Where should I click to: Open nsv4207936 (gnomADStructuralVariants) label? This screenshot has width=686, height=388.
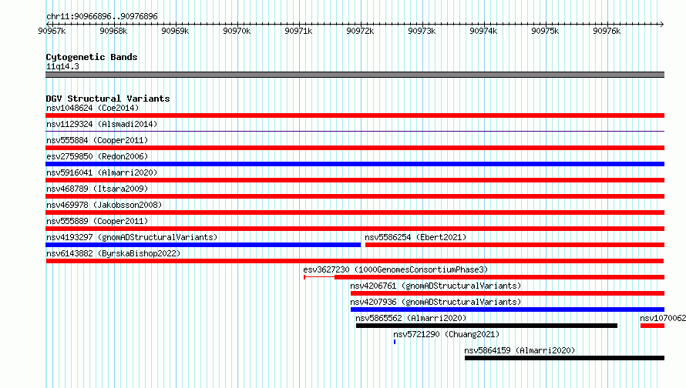(435, 302)
